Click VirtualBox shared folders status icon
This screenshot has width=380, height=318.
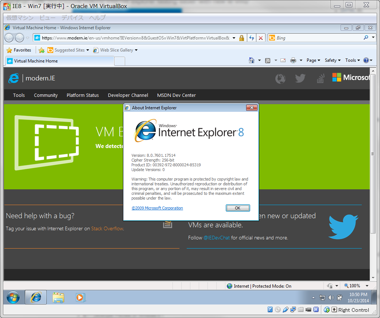pos(301,310)
